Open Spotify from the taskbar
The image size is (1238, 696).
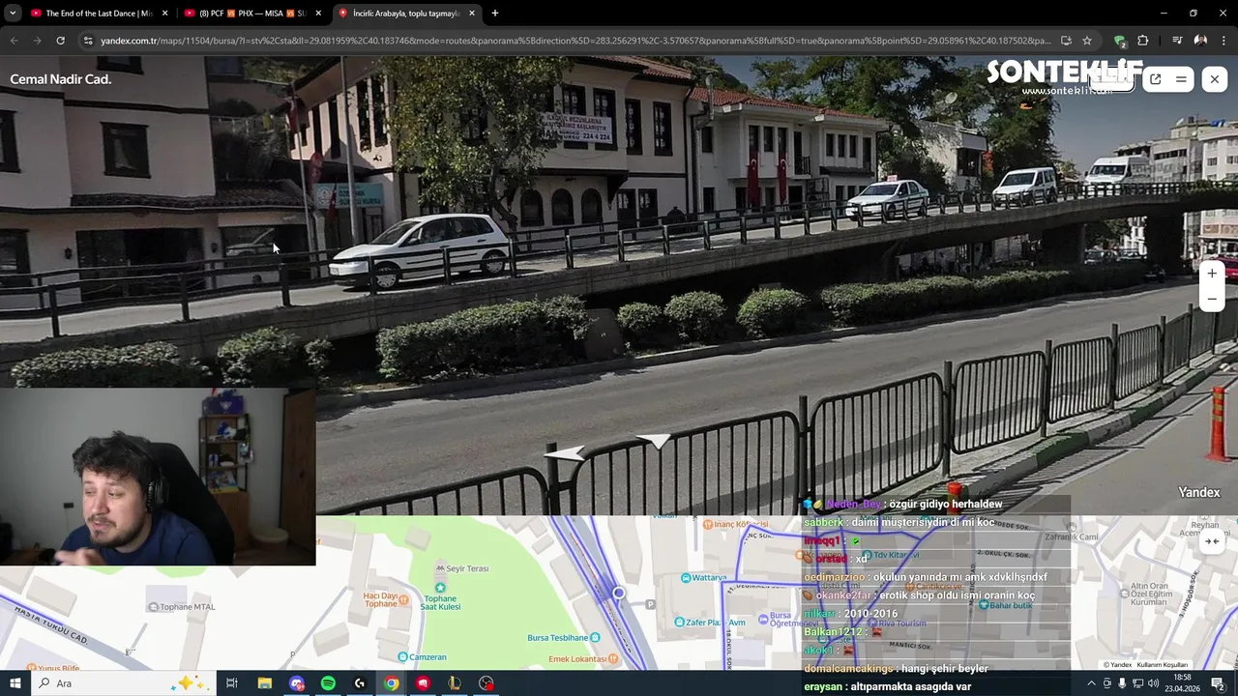coord(328,683)
